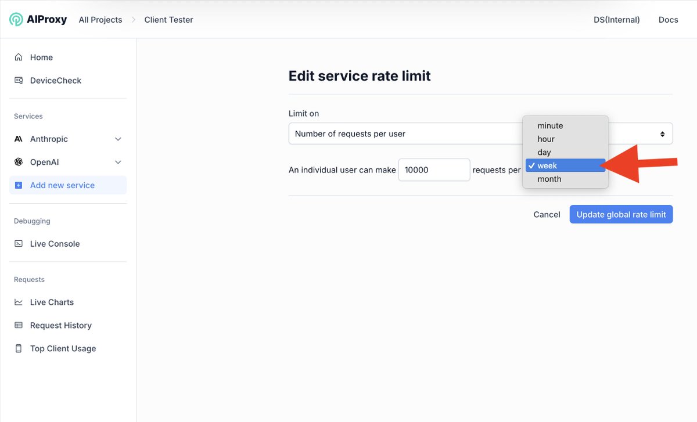Click the Services section header
Screen dimensions: 697x422
pyautogui.click(x=28, y=116)
